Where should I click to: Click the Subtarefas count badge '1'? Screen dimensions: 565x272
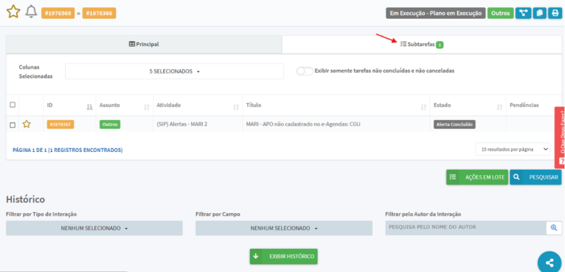(439, 45)
